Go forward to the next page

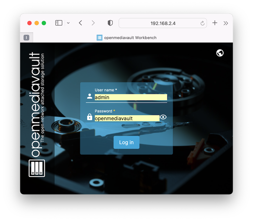(93, 23)
